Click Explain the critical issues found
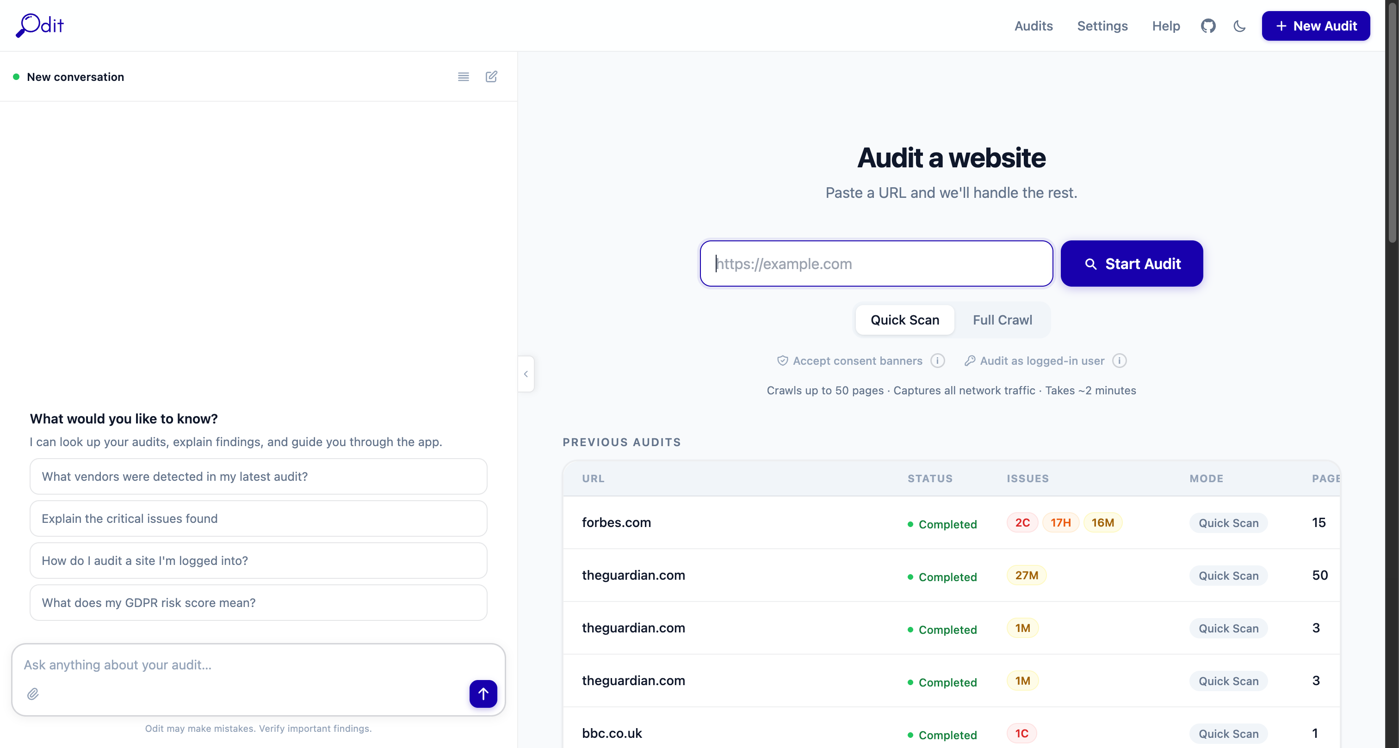The image size is (1399, 748). pyautogui.click(x=259, y=518)
